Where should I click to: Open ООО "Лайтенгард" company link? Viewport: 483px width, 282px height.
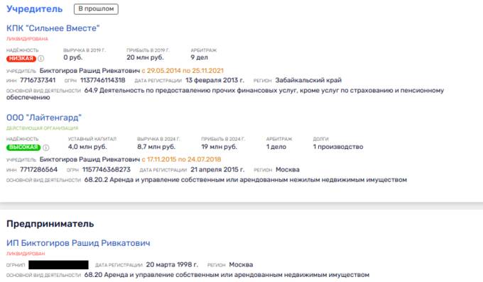coord(44,118)
